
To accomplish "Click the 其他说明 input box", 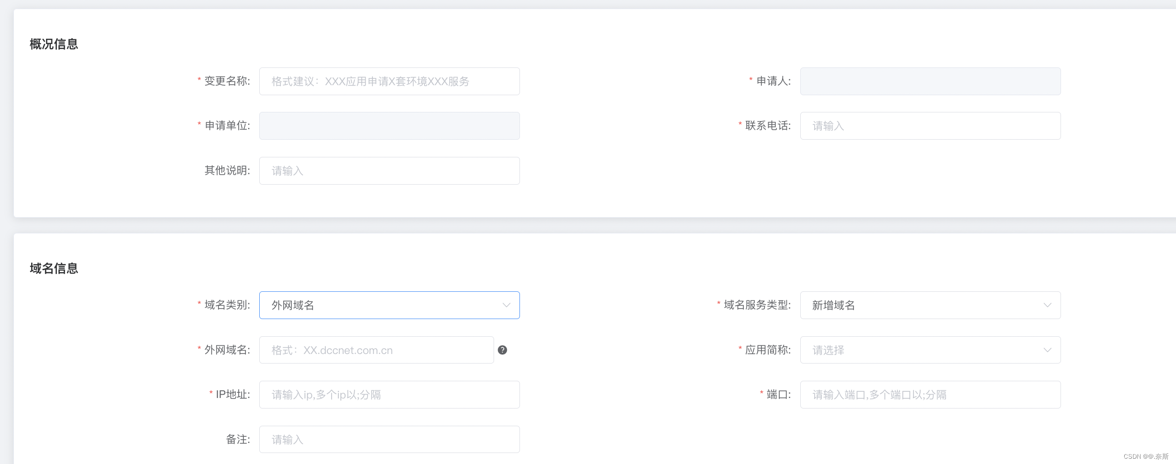I will (389, 170).
